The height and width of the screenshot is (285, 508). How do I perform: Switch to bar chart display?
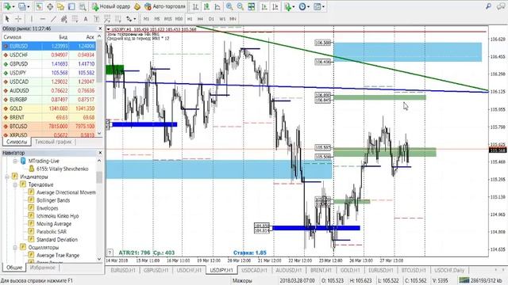point(196,6)
